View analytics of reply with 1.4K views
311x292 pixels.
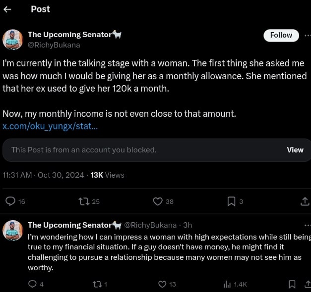point(227,284)
